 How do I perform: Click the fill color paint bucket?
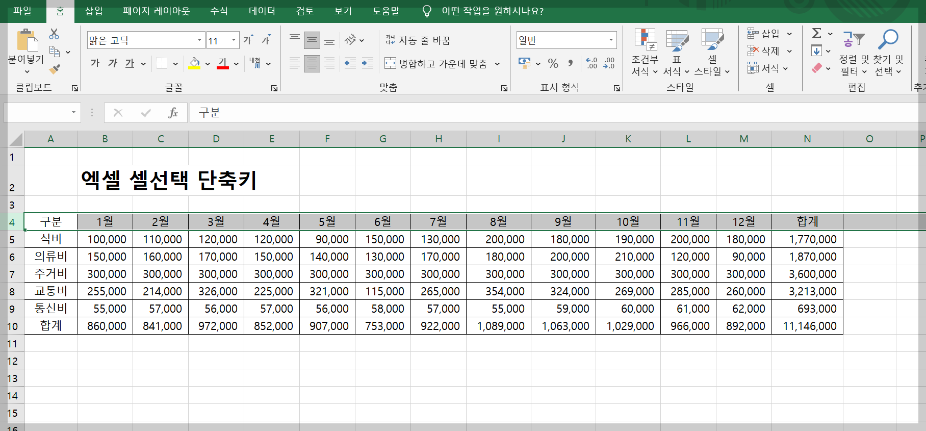194,63
